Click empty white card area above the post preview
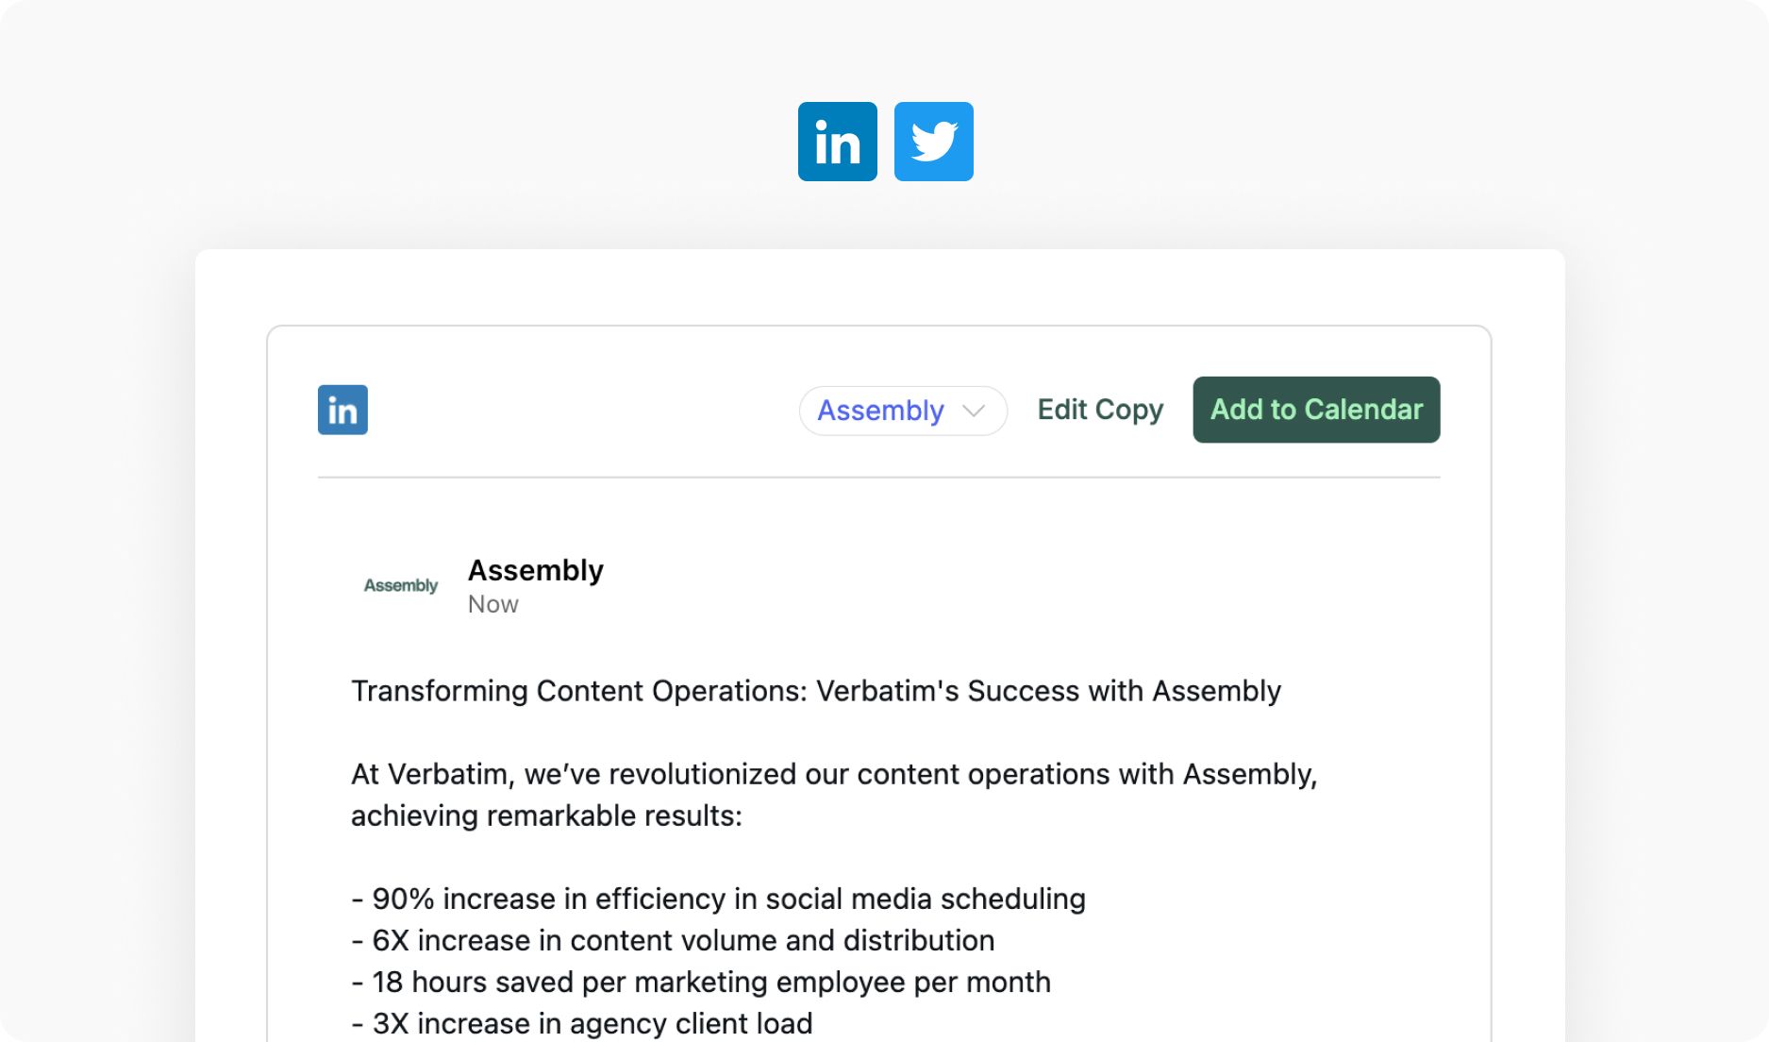The width and height of the screenshot is (1769, 1042). click(879, 287)
